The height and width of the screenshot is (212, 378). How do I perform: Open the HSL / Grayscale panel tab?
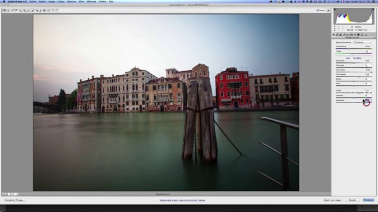[x=344, y=35]
